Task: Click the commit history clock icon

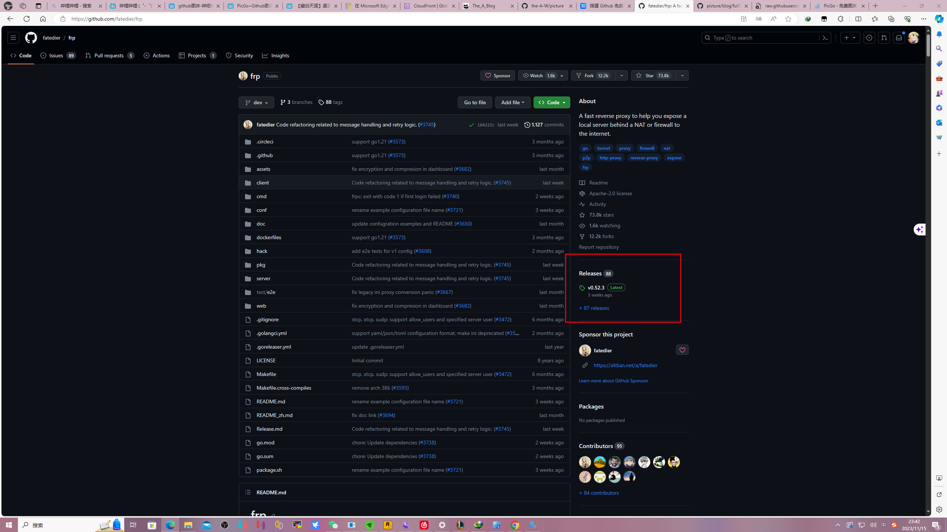Action: tap(527, 125)
